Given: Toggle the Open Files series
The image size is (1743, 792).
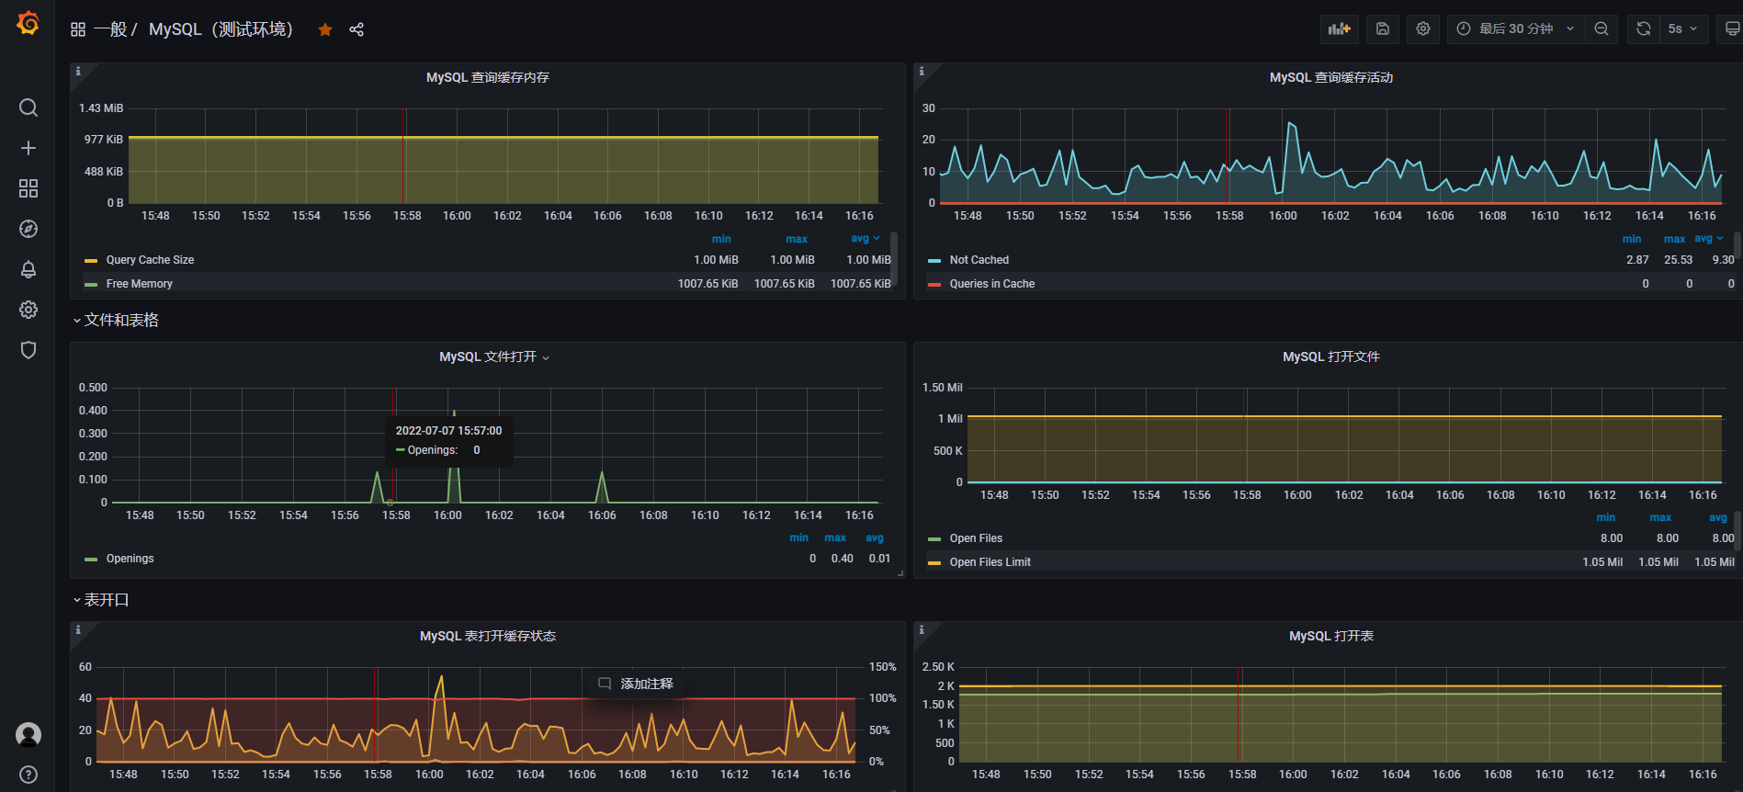Looking at the screenshot, I should pos(976,538).
